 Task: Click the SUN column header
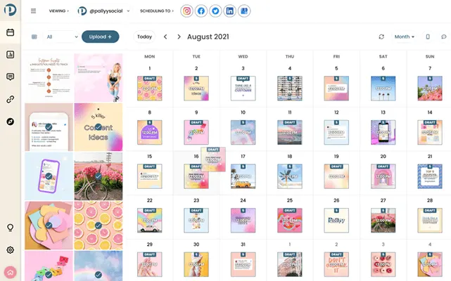430,57
